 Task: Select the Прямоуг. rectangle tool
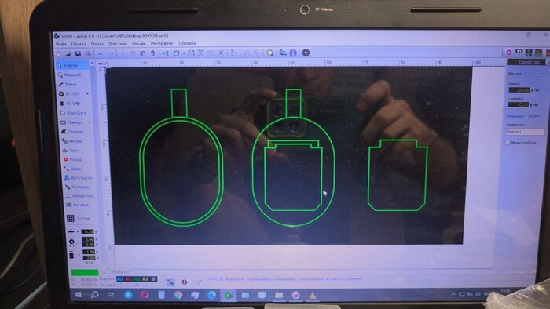tap(71, 122)
